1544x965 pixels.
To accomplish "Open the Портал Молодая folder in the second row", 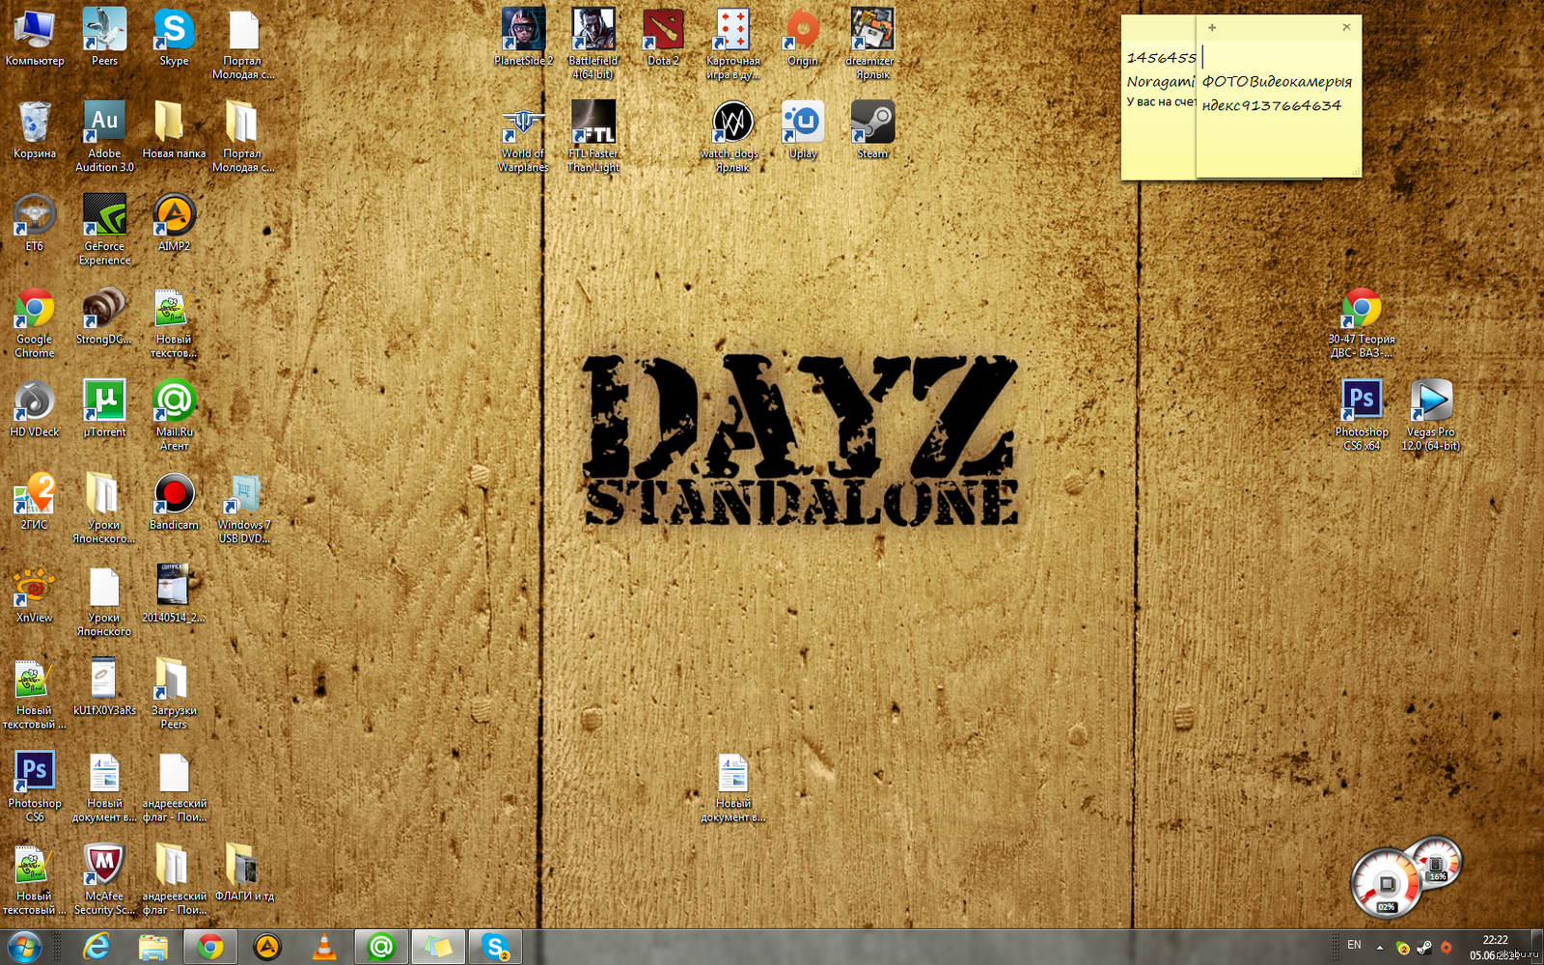I will 243,137.
